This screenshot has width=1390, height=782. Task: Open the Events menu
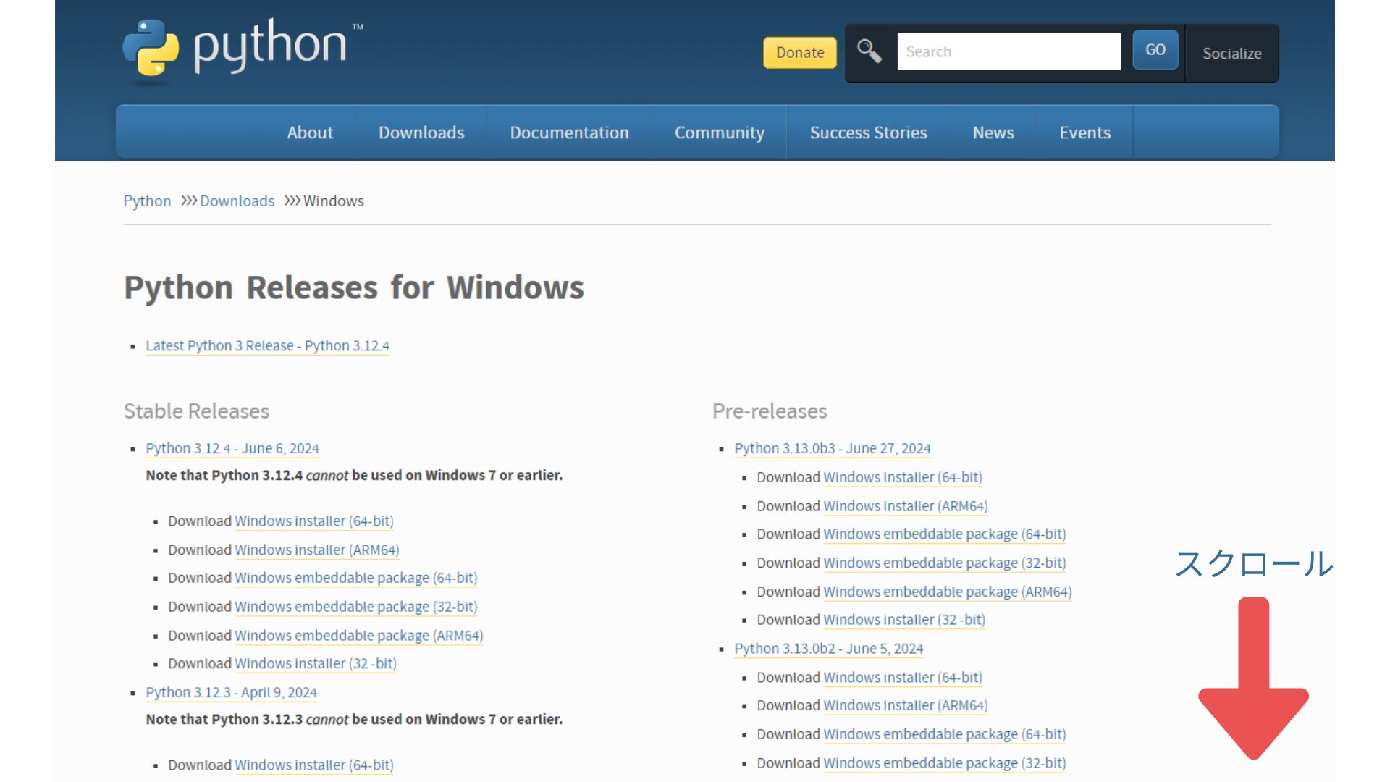(x=1085, y=133)
